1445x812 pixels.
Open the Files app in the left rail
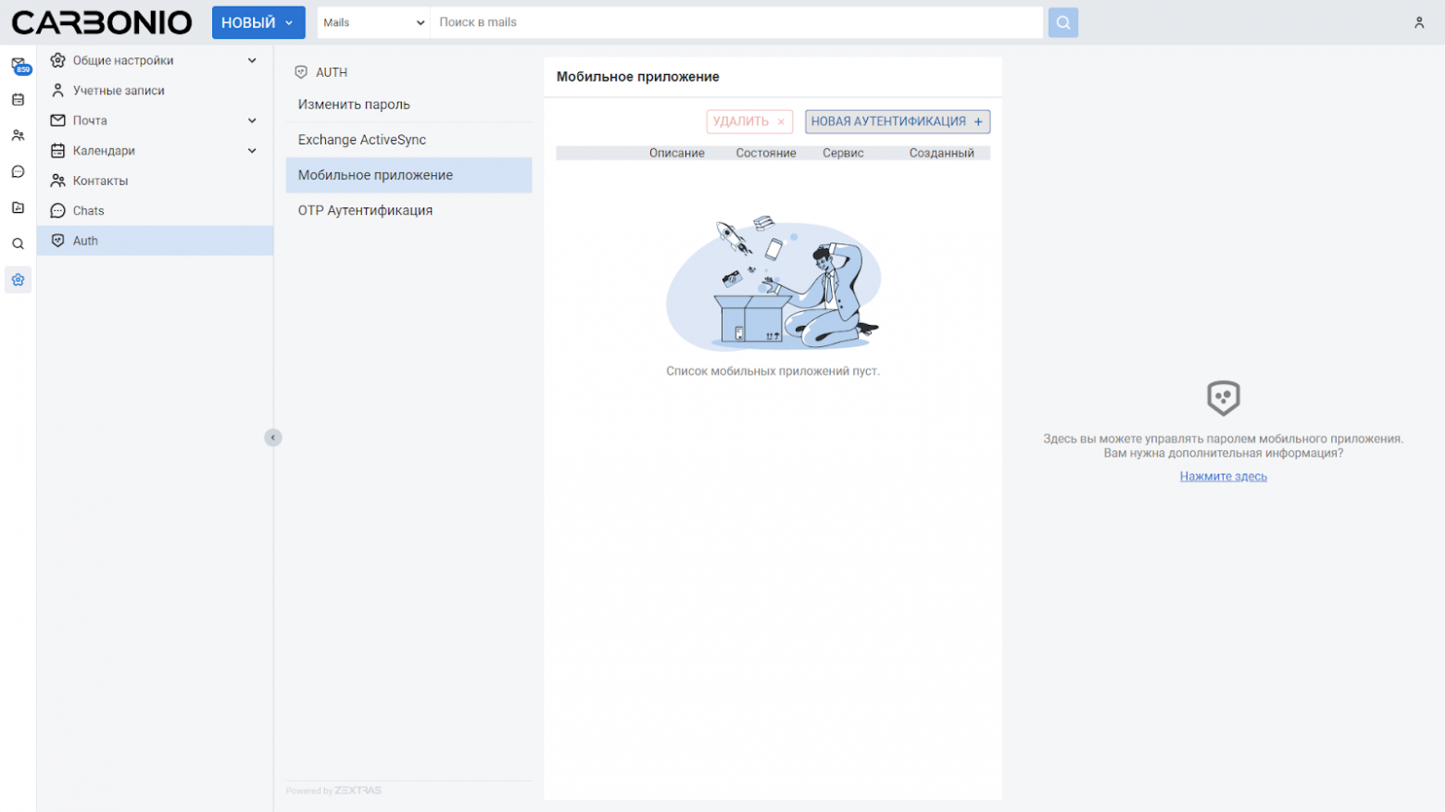point(18,207)
